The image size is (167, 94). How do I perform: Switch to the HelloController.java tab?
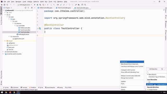tap(46, 8)
